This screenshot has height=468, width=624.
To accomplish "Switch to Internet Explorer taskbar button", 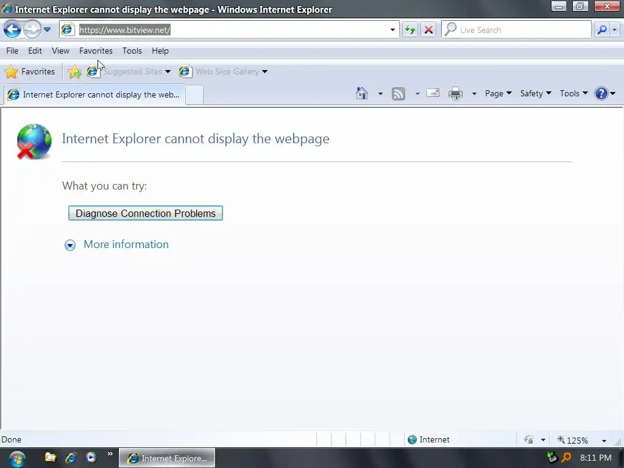I will [x=167, y=458].
